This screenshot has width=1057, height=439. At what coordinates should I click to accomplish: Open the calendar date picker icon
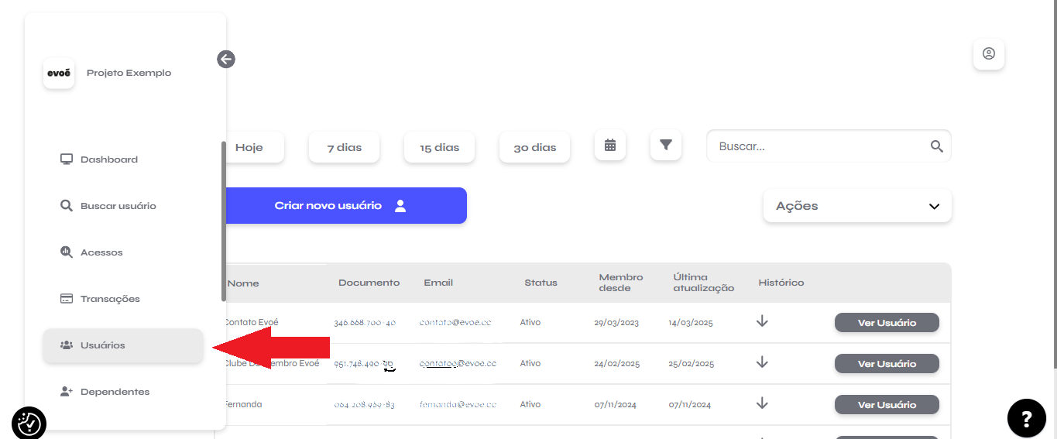pos(610,145)
